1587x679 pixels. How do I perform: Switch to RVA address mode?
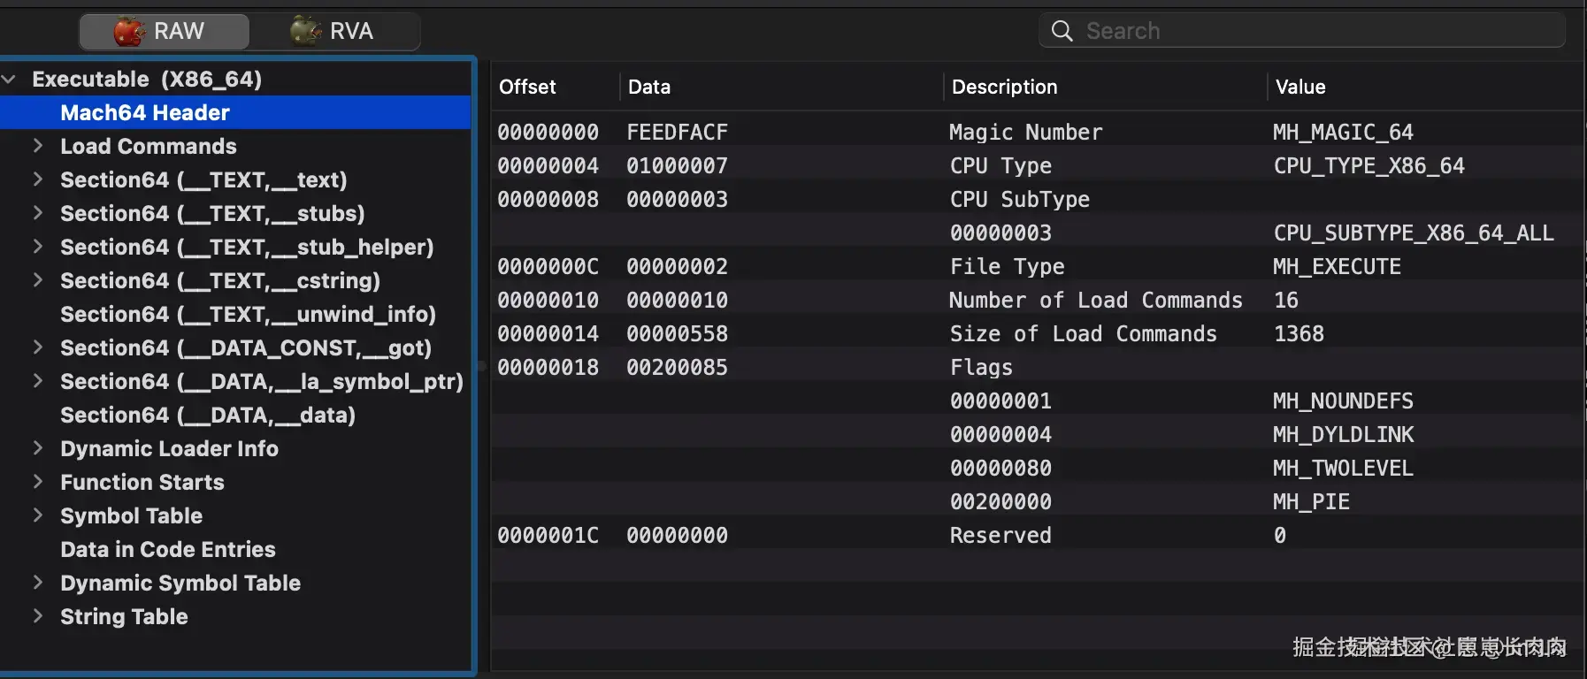tap(334, 31)
